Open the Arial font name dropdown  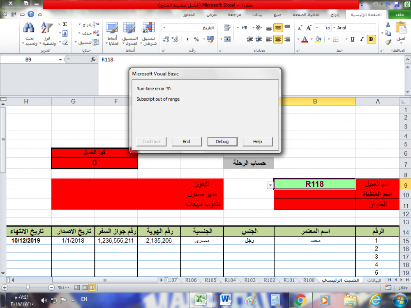coord(334,28)
